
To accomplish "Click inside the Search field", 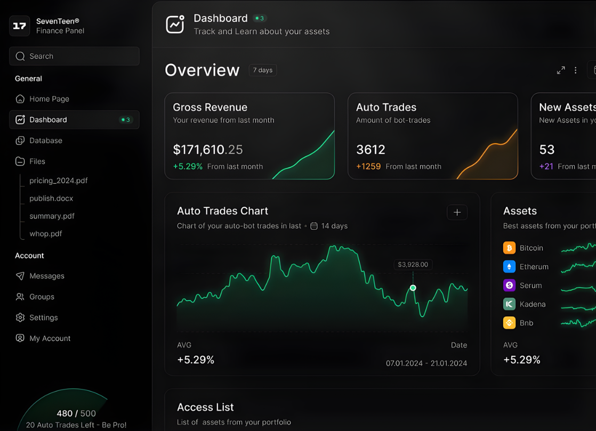I will [x=74, y=56].
